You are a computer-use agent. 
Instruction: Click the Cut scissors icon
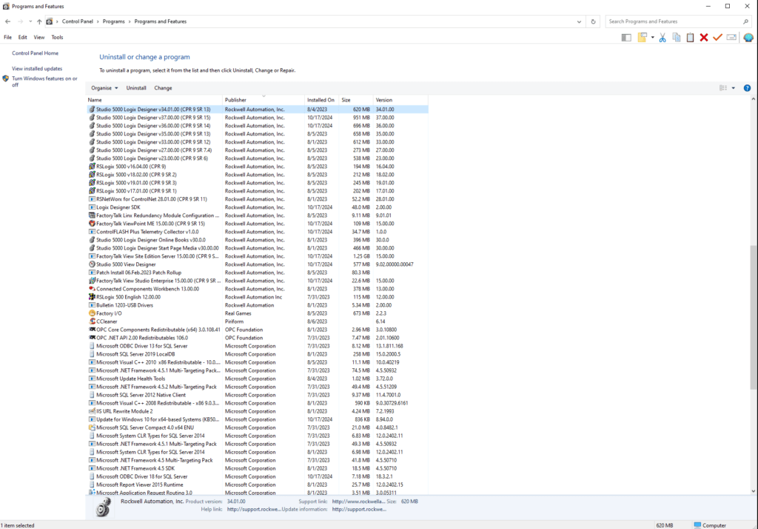pyautogui.click(x=663, y=37)
